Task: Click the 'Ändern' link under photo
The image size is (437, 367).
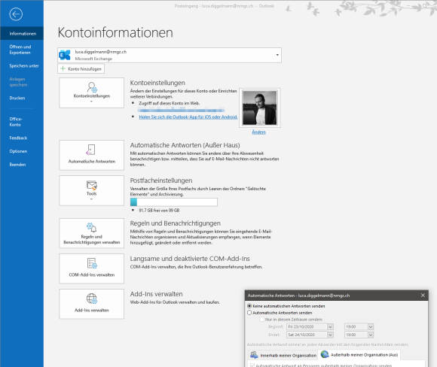Action: 258,132
